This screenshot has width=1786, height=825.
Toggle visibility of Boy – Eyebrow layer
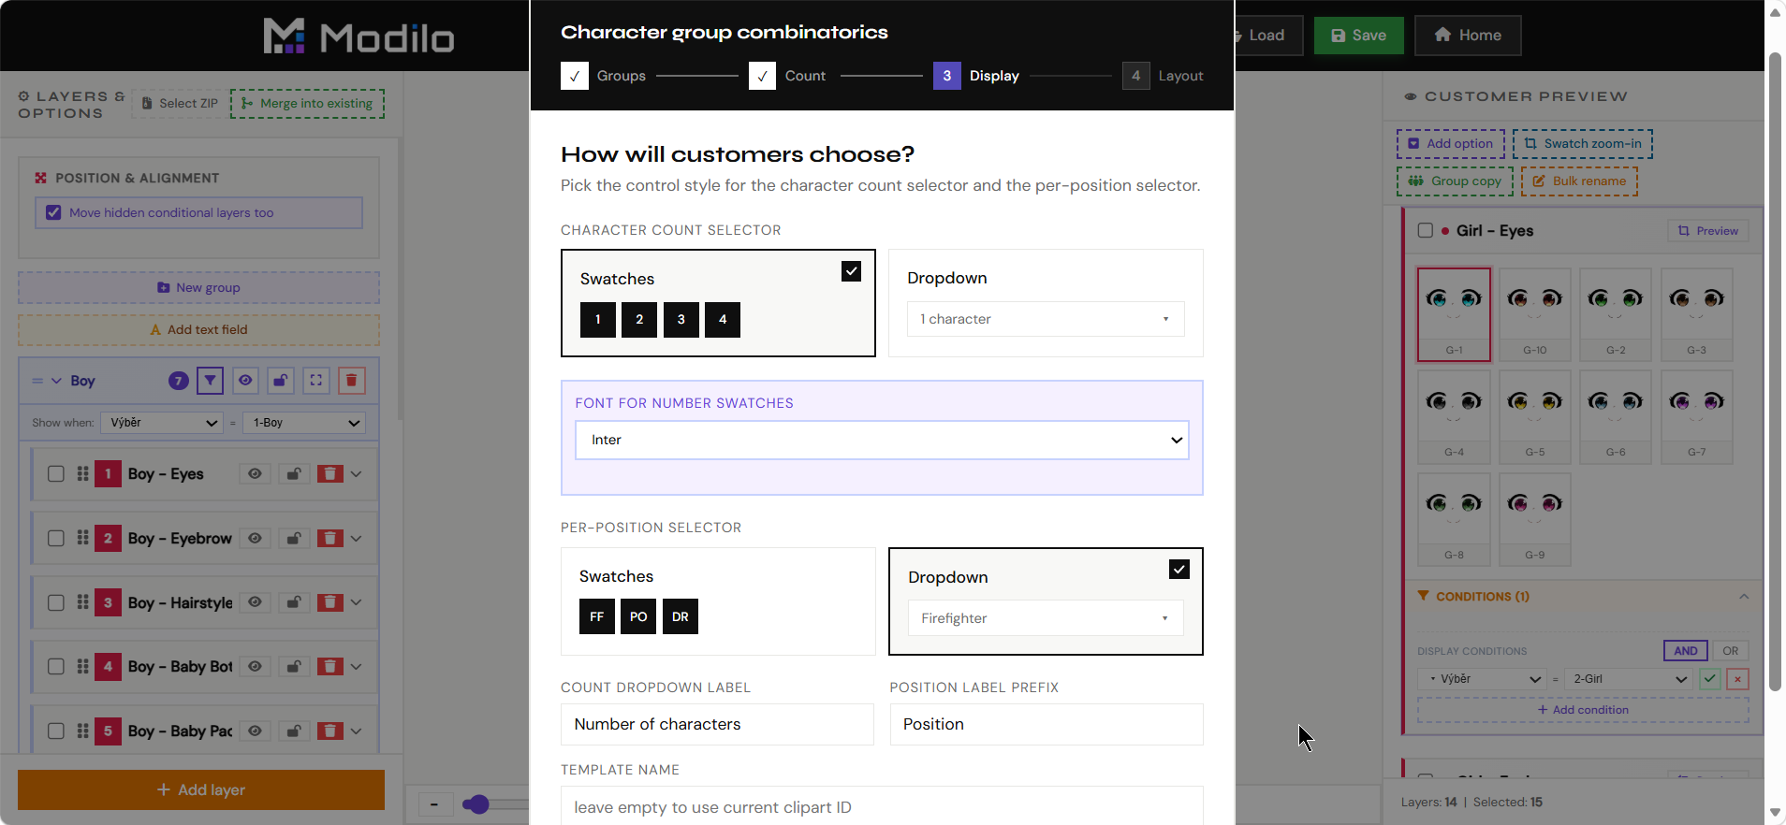(x=255, y=539)
